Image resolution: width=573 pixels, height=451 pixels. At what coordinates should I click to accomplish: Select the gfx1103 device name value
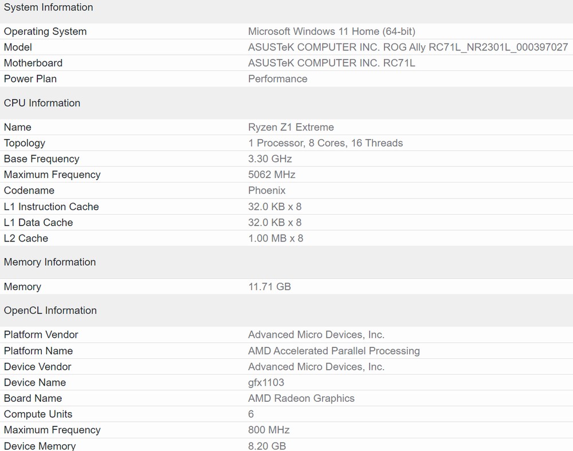pos(266,382)
